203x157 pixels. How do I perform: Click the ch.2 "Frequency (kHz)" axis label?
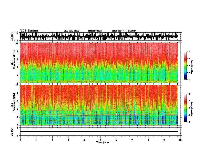pos(14,102)
